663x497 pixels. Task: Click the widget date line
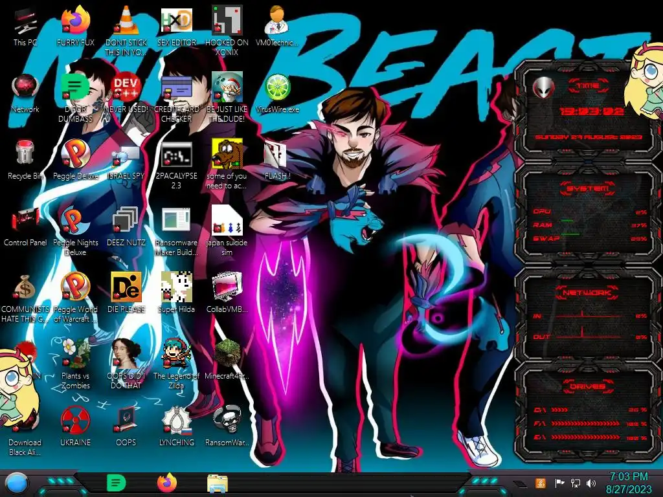[588, 137]
